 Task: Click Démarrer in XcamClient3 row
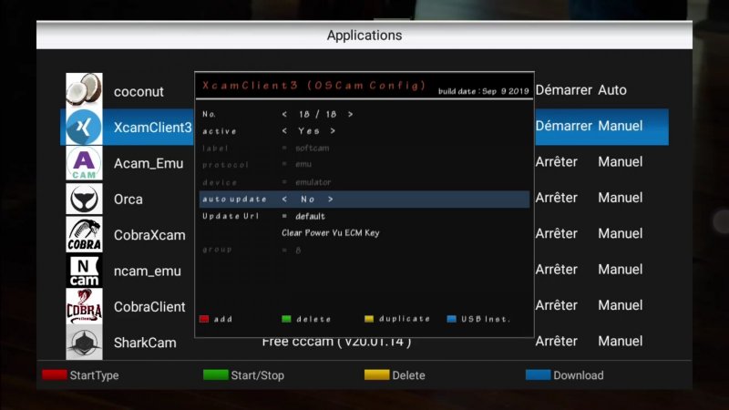coord(564,126)
